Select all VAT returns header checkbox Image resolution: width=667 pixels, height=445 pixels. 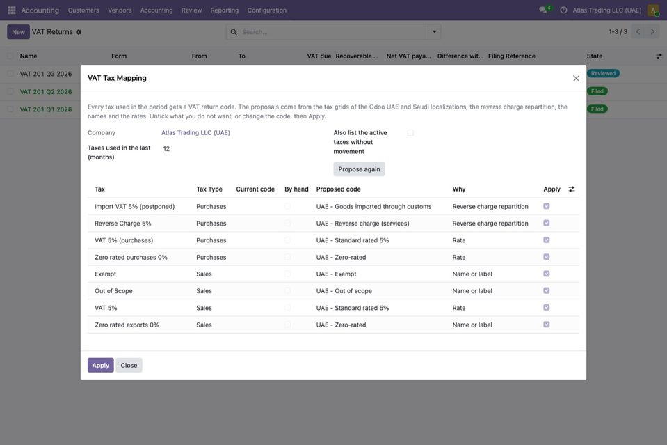tap(10, 56)
